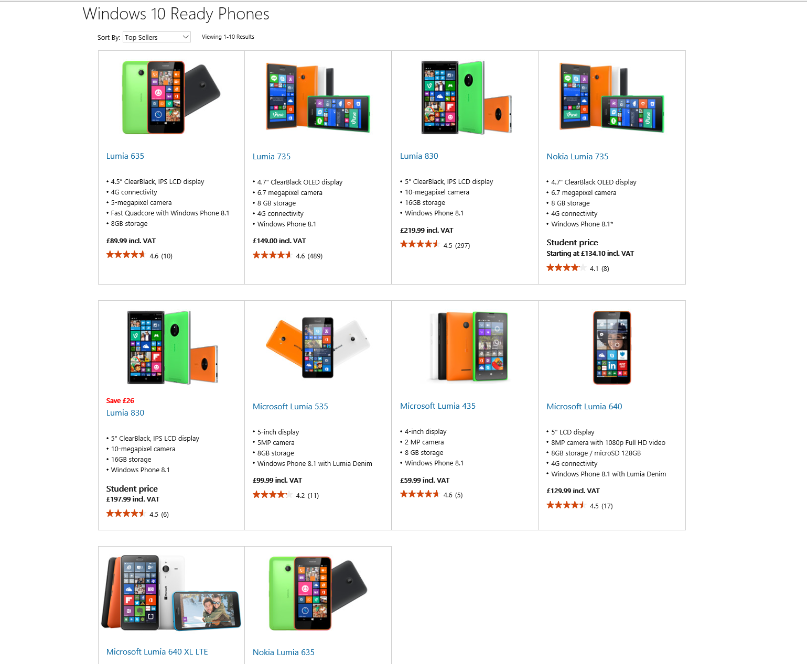Click the first-row Lumia 830 phone image

pos(466,97)
